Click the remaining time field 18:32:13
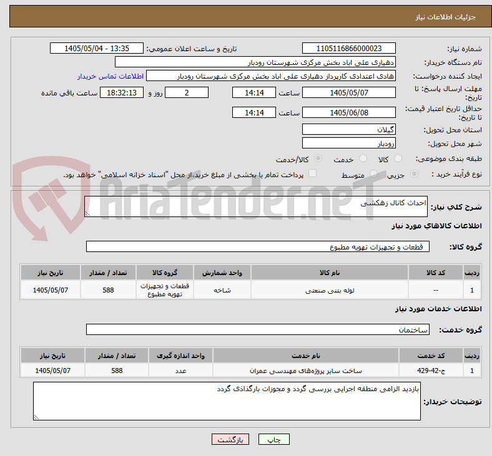This screenshot has width=492, height=456. (x=122, y=92)
